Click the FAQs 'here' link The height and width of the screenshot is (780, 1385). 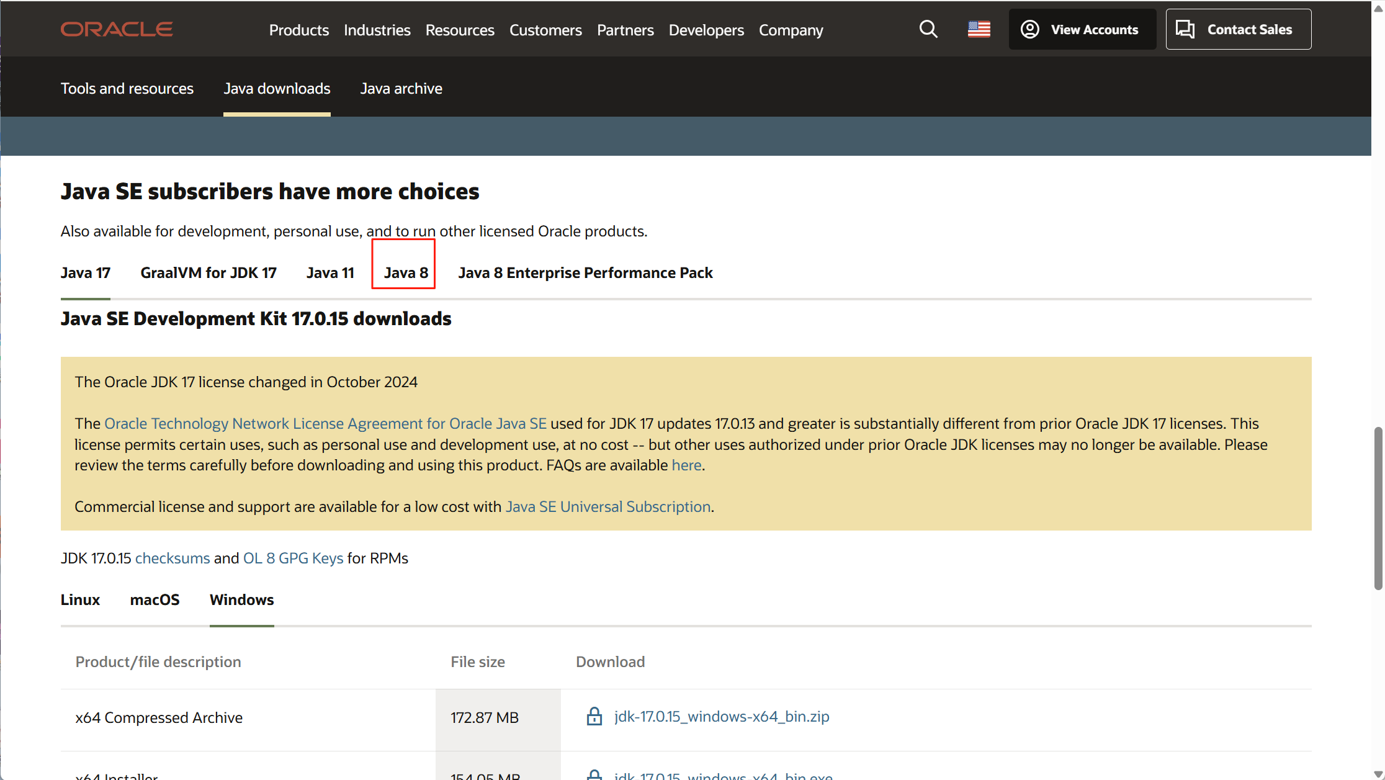point(686,465)
